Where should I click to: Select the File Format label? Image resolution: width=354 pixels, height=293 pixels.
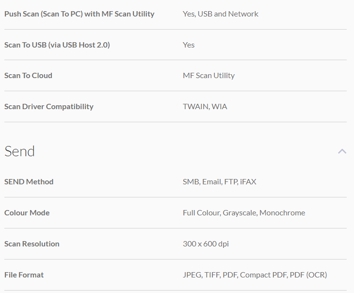[24, 275]
